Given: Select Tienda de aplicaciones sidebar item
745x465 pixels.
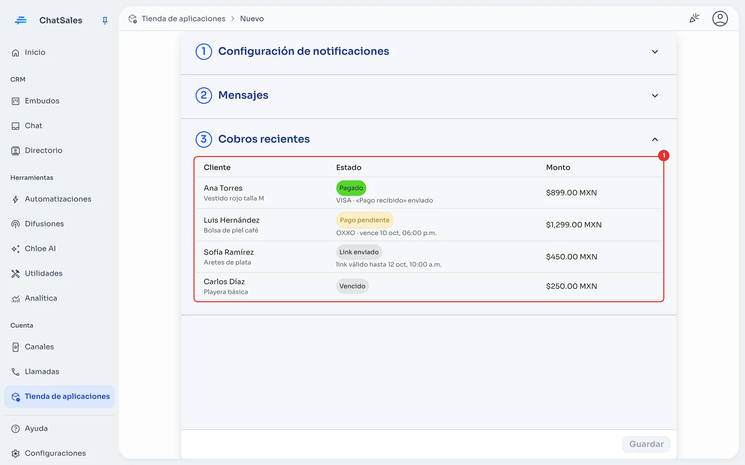Looking at the screenshot, I should click(x=60, y=397).
